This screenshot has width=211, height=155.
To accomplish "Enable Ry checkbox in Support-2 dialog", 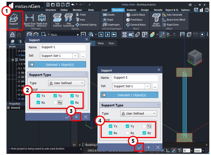I will point(127,133).
